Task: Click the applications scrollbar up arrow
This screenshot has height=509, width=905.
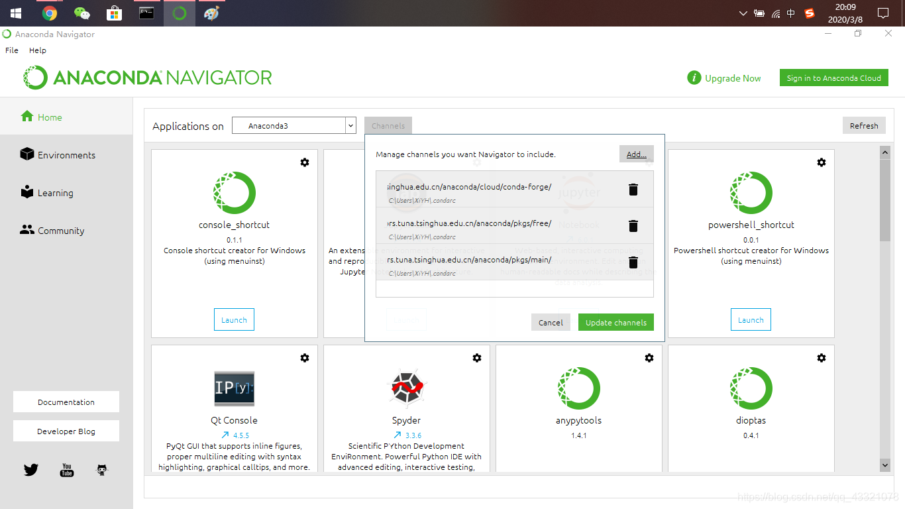Action: coord(885,152)
